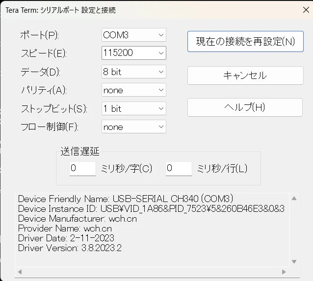Click the Driver Date: 2-11-2023 line
Screen dimensions: 313x281
tap(66, 238)
